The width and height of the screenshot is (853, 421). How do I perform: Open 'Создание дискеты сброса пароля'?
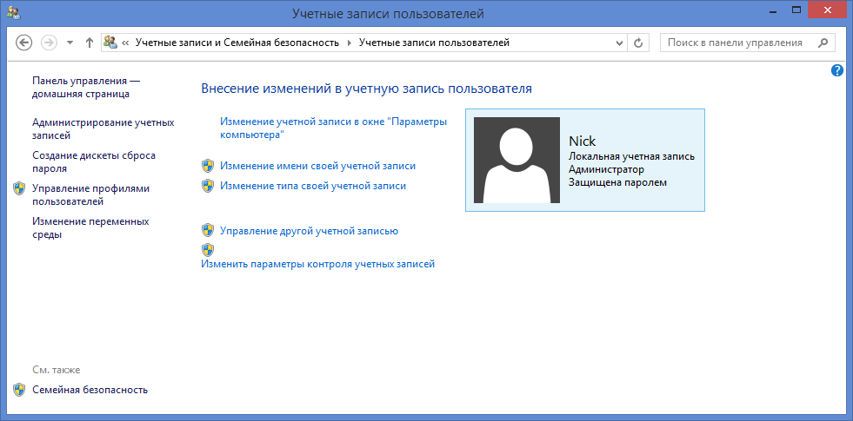(94, 161)
